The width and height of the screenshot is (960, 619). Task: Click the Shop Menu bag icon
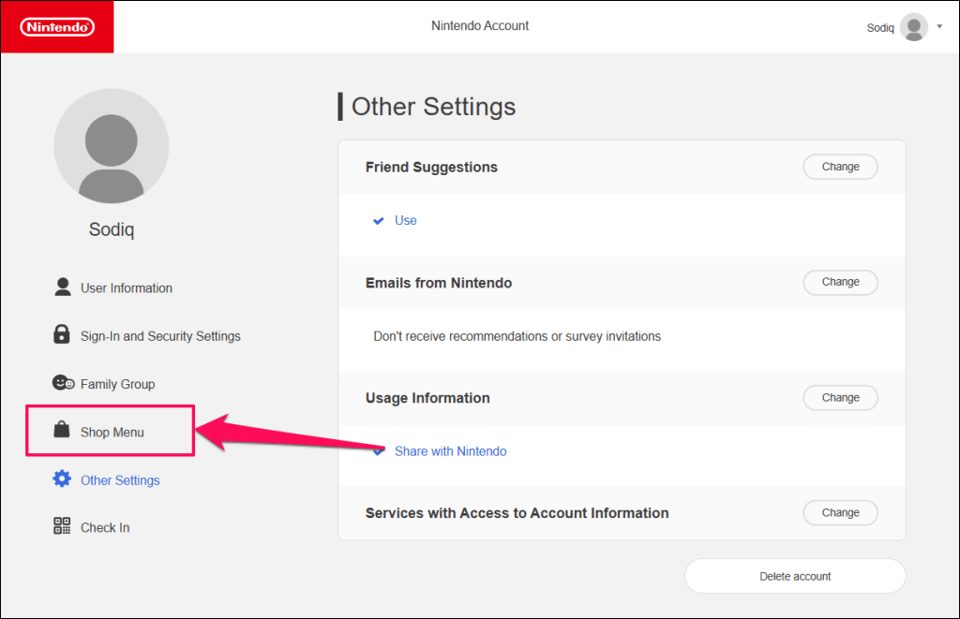[x=62, y=431]
